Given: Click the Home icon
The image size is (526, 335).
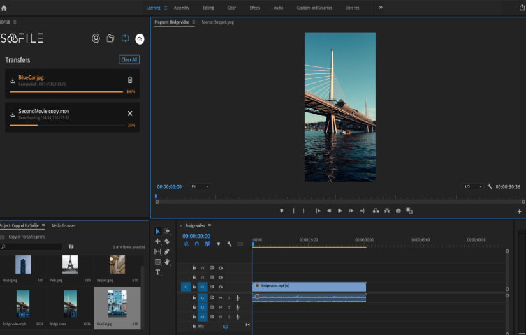Looking at the screenshot, I should [x=4, y=8].
